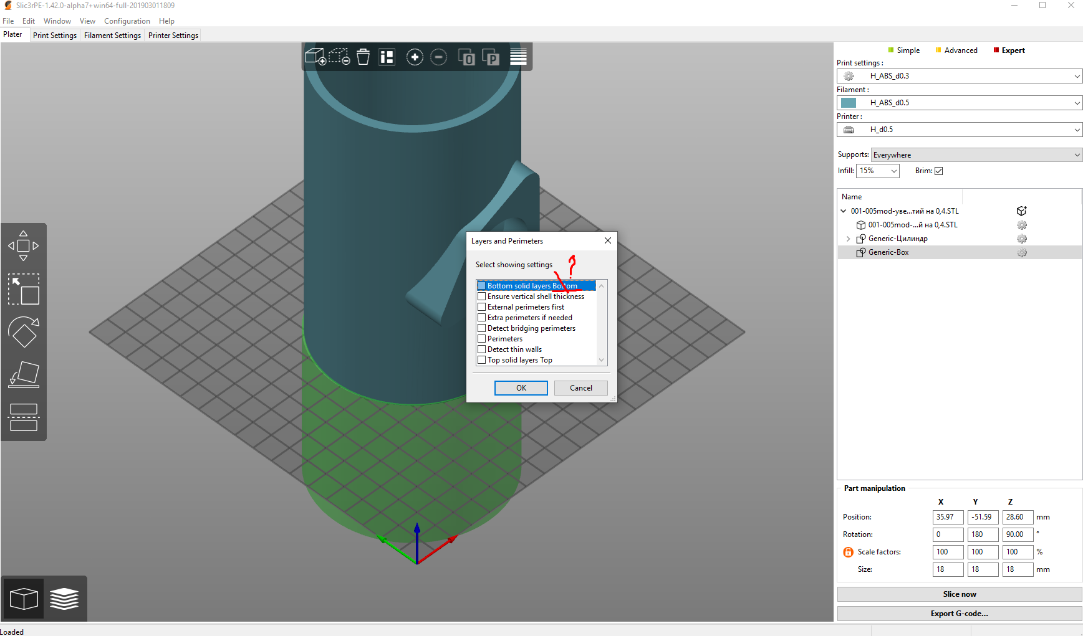Click the print settings gear icon

click(x=849, y=76)
